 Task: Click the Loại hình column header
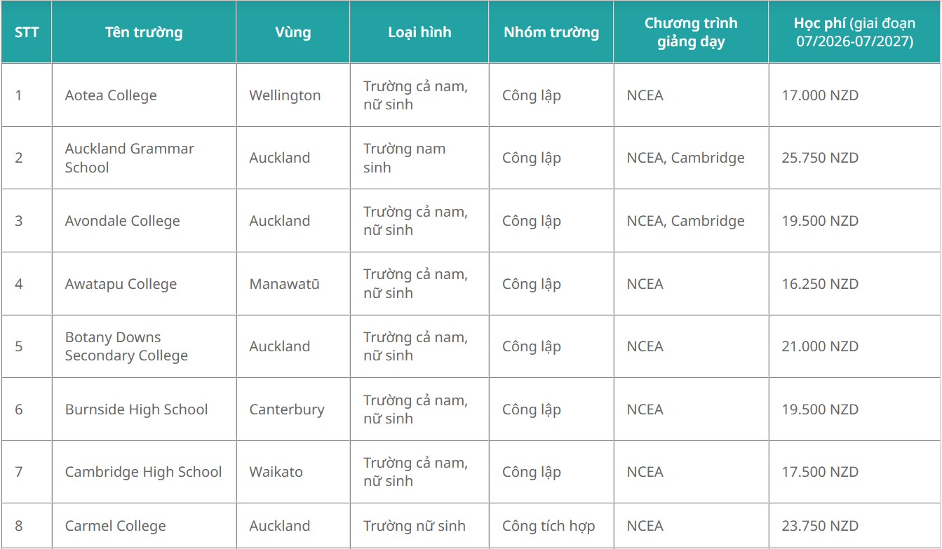coord(419,32)
